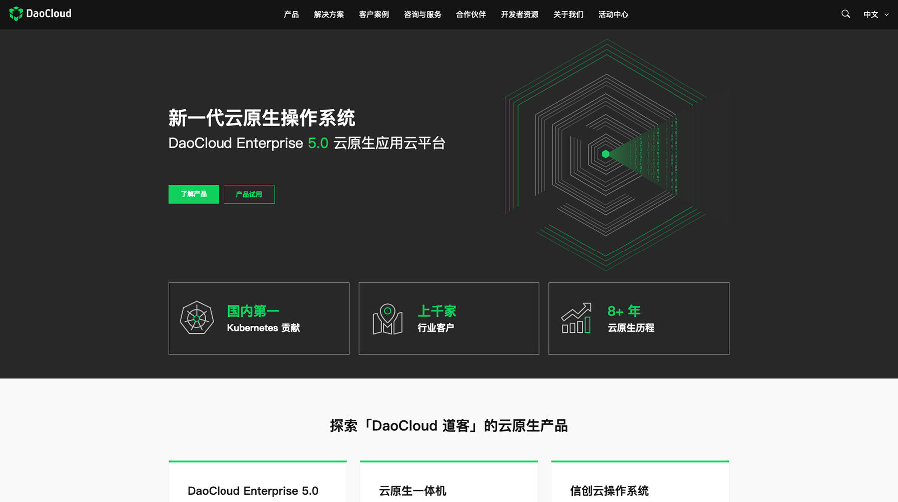The height and width of the screenshot is (502, 898).
Task: Click the 云原生历程 label
Action: click(631, 328)
